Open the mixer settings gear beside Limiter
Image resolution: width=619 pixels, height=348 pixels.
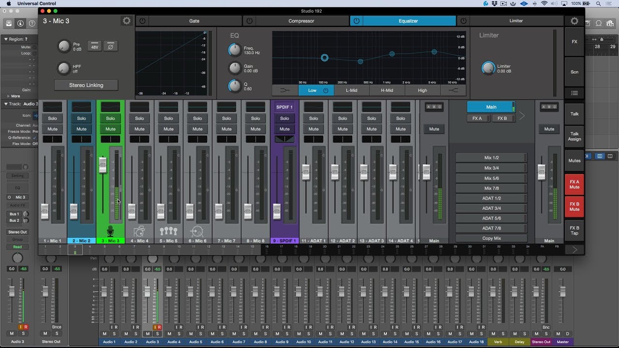[574, 21]
